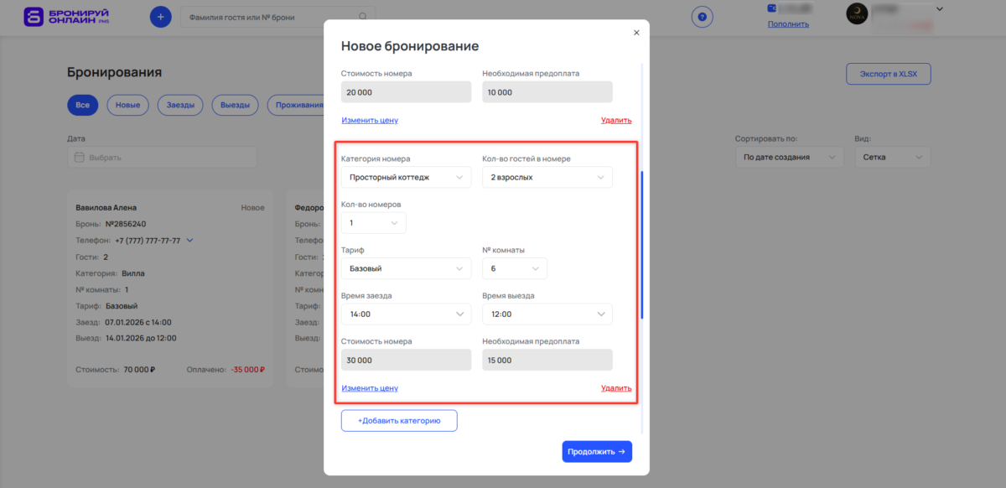Viewport: 1006px width, 488px height.
Task: Click the Продолжить button
Action: pos(596,451)
